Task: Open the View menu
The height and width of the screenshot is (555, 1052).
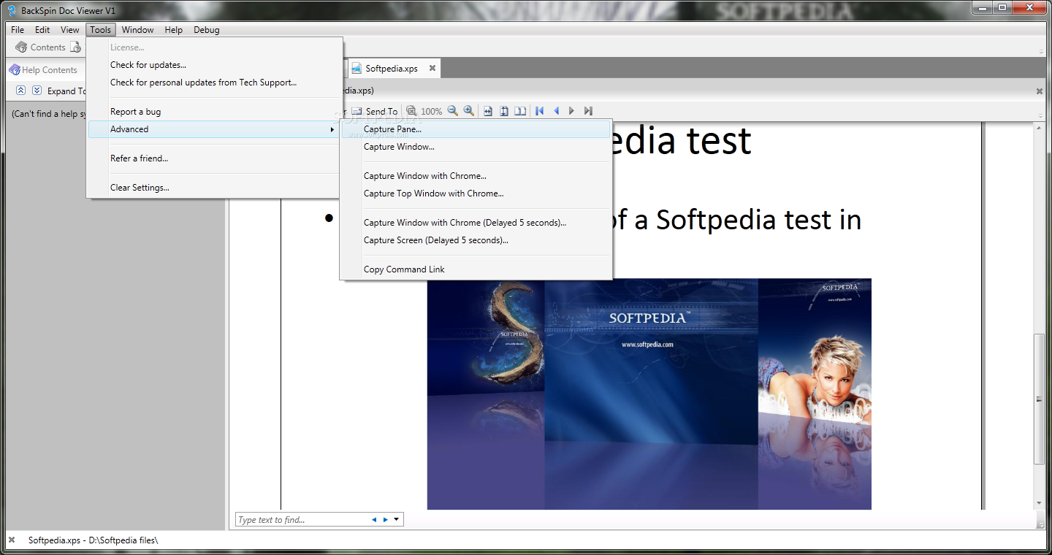Action: (x=70, y=30)
